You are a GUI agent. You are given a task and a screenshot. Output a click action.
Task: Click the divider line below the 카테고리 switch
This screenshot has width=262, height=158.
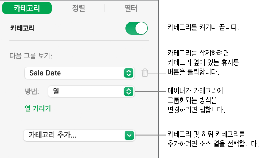click(79, 41)
